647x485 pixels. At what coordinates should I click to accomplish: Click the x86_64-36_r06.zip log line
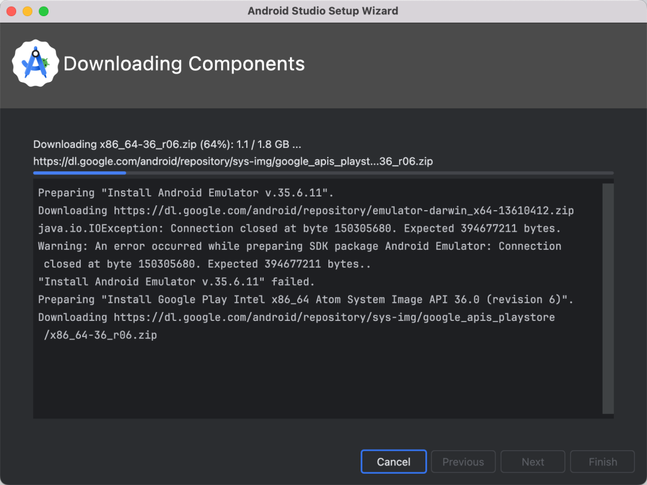[x=100, y=335]
